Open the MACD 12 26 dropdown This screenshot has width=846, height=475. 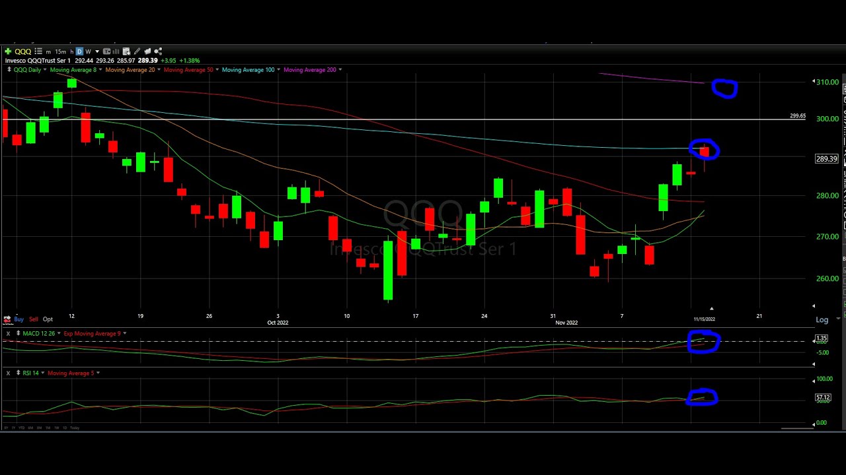pyautogui.click(x=59, y=334)
